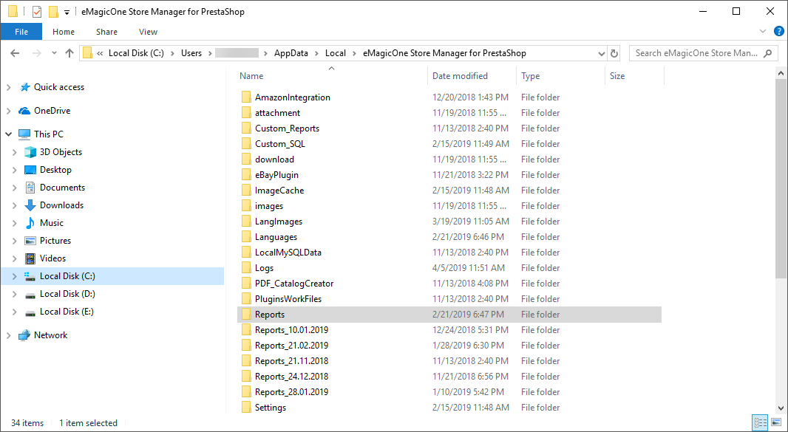Select the Network icon in sidebar
Screen dimensions: 788x432
(x=24, y=335)
